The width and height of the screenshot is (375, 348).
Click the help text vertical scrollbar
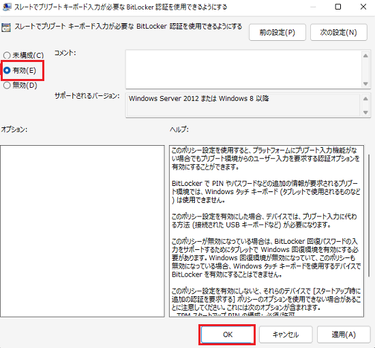(x=370, y=215)
